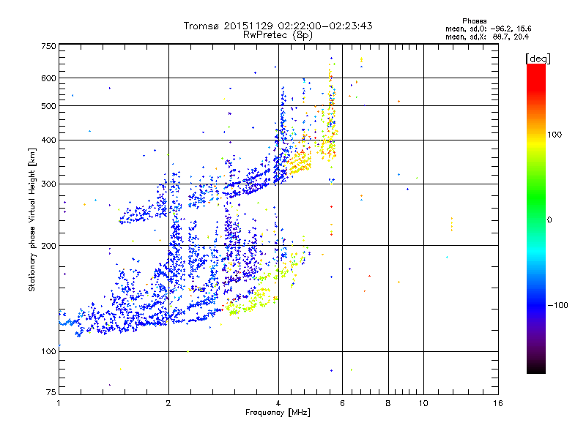Click the '[deg]' colorbar unit label
This screenshot has height=439, width=586.
(538, 59)
